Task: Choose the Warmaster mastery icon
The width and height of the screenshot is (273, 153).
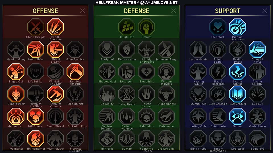Action: (x=16, y=139)
